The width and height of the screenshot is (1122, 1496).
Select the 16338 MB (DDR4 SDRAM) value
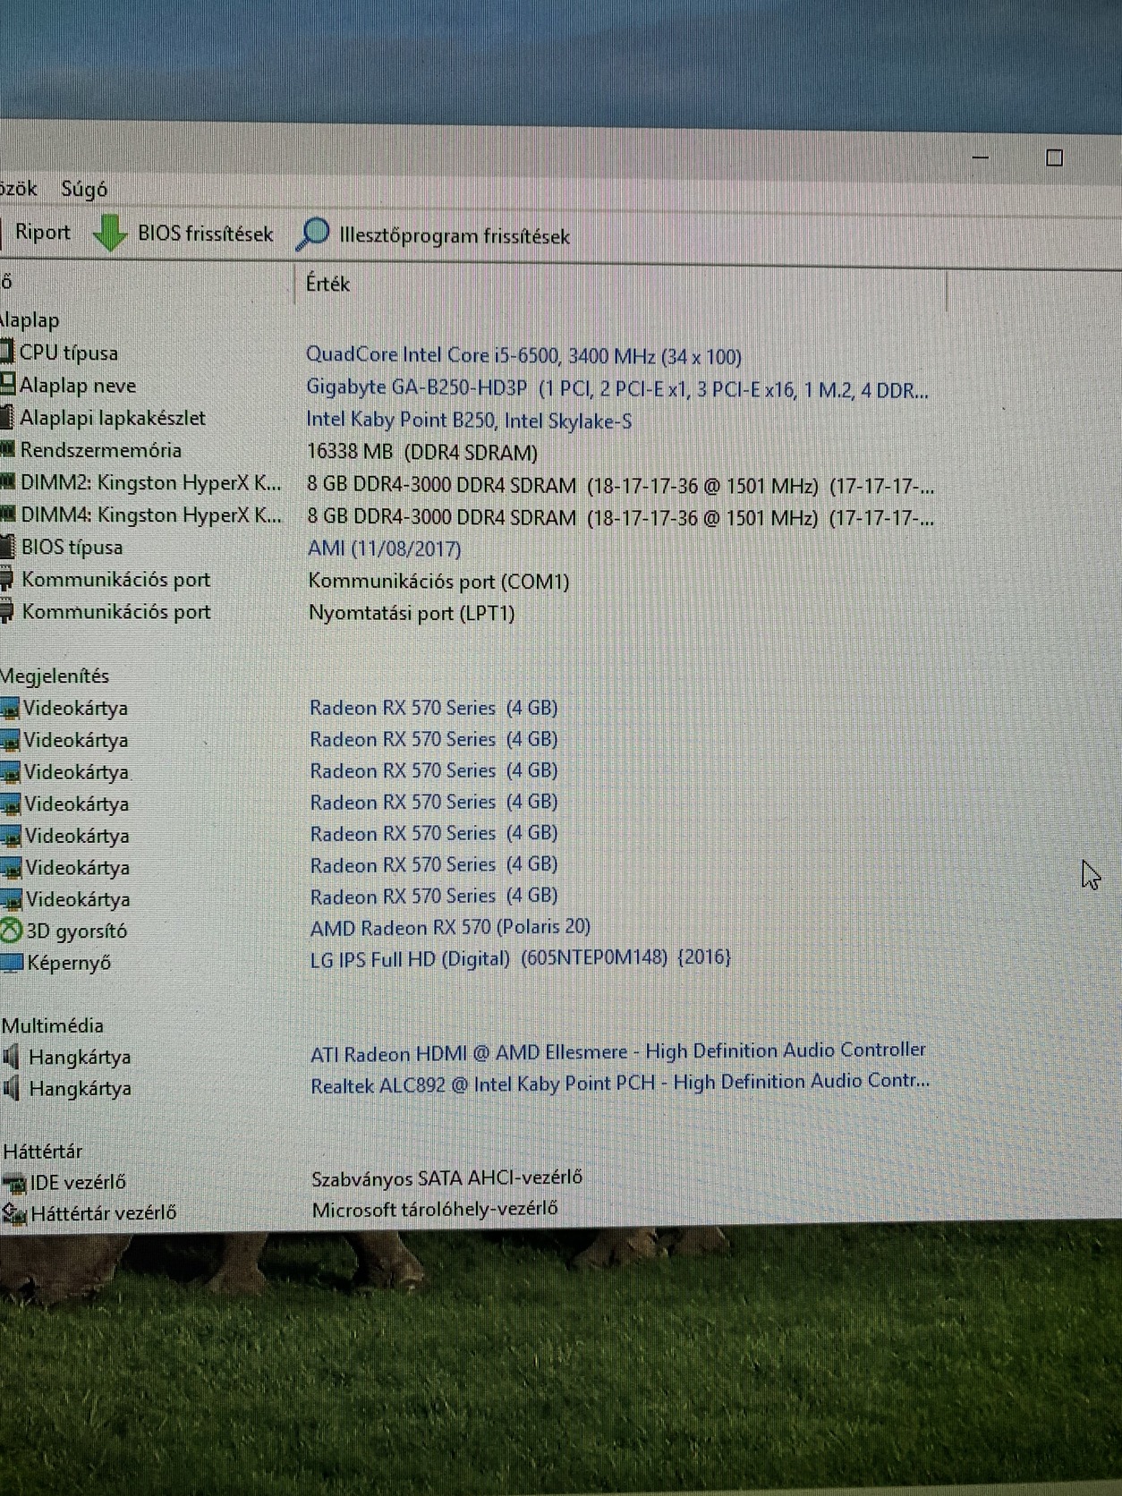[422, 453]
